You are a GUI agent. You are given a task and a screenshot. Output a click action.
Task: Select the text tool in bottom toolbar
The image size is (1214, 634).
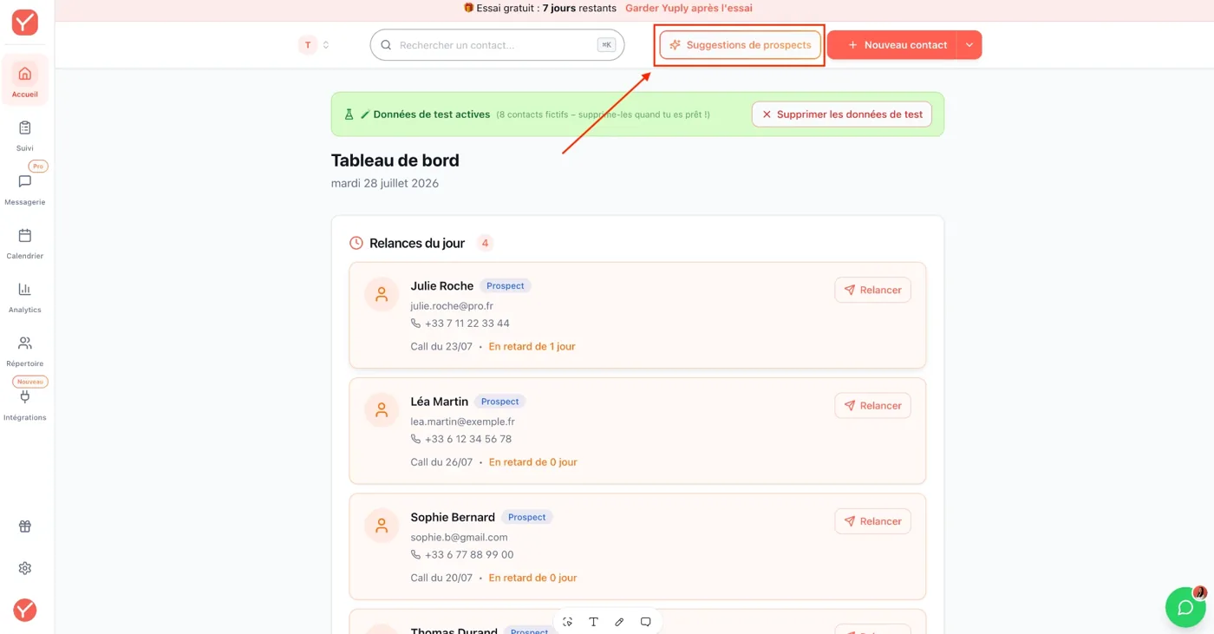594,622
